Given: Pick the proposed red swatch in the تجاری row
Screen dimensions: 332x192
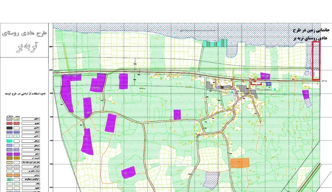Looking at the screenshot, I should click(x=10, y=123).
